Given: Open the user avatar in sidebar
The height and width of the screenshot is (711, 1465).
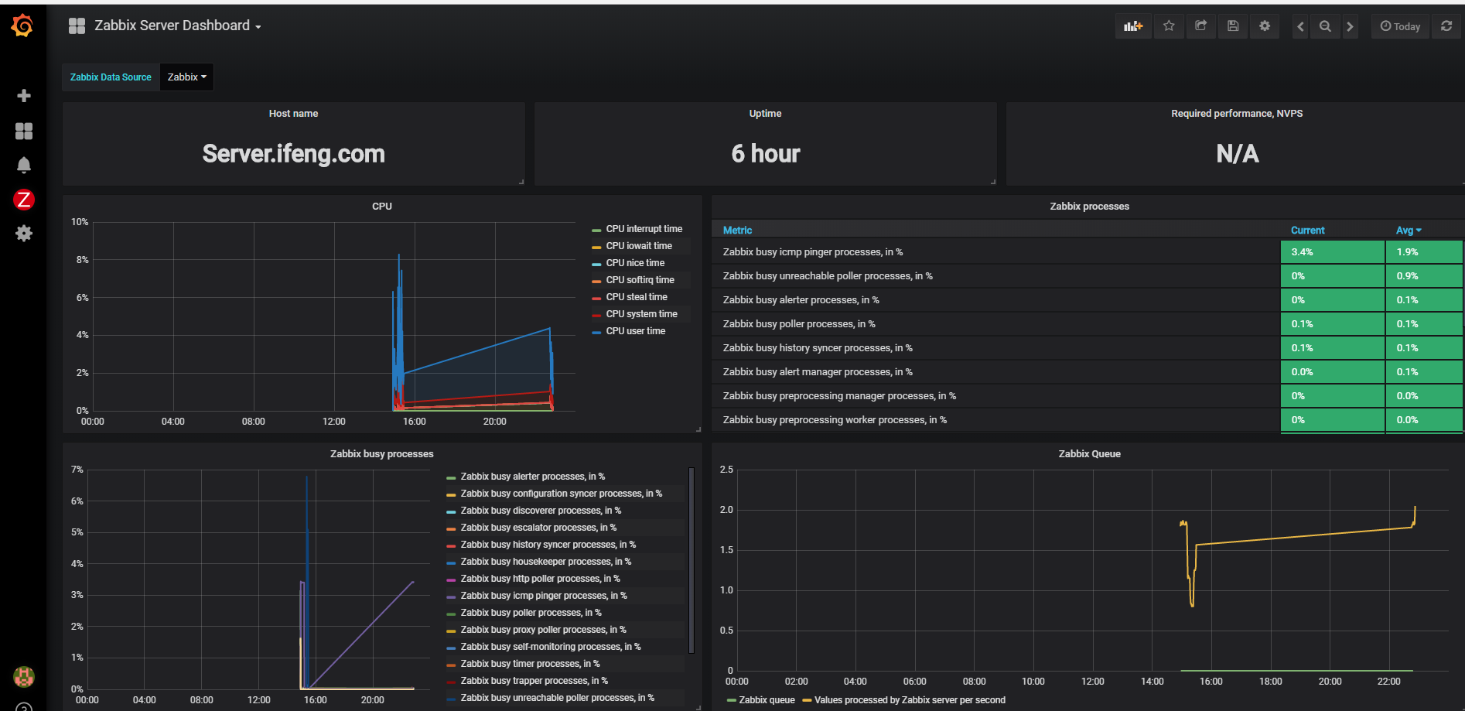Looking at the screenshot, I should 24,677.
